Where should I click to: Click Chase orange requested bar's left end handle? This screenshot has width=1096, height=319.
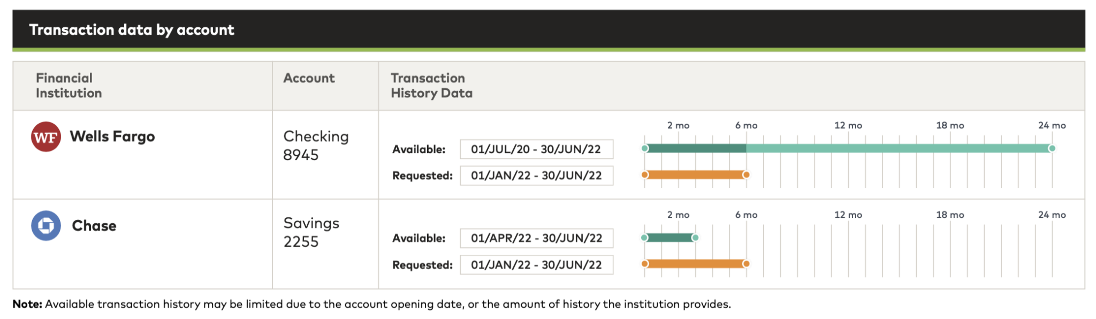click(645, 264)
